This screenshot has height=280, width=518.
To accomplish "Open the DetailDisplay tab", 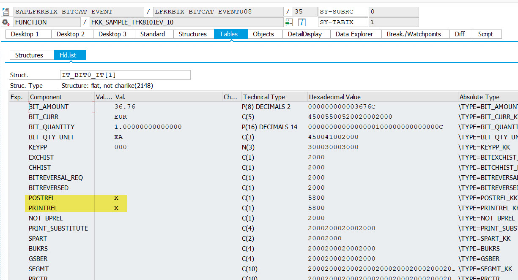I will (x=306, y=34).
